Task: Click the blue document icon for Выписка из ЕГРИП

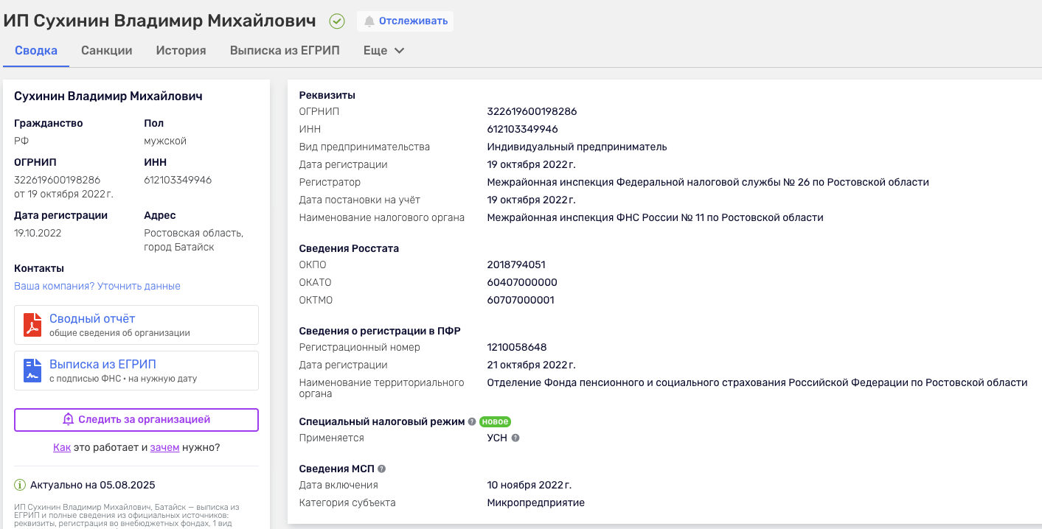Action: tap(32, 370)
